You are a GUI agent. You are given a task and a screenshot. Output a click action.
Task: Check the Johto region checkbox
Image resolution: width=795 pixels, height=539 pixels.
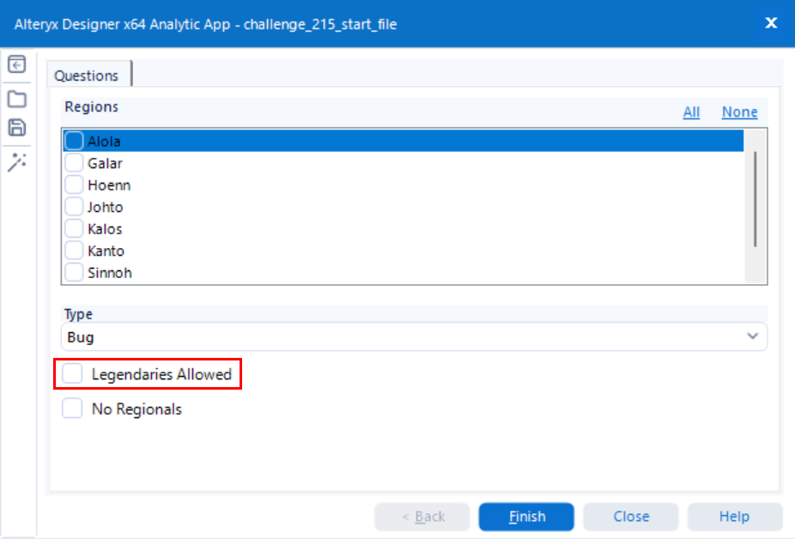pyautogui.click(x=74, y=206)
